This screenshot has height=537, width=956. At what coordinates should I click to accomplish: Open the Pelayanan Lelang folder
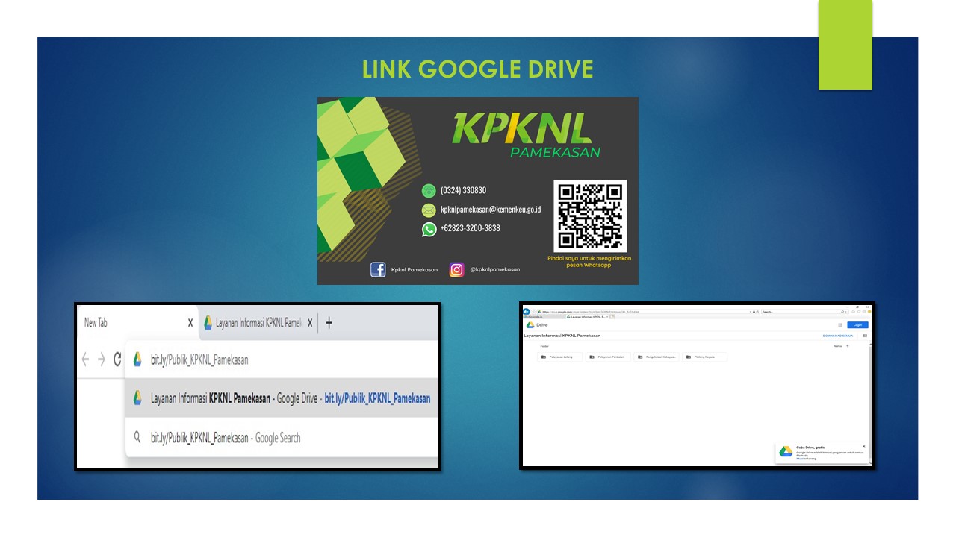560,357
